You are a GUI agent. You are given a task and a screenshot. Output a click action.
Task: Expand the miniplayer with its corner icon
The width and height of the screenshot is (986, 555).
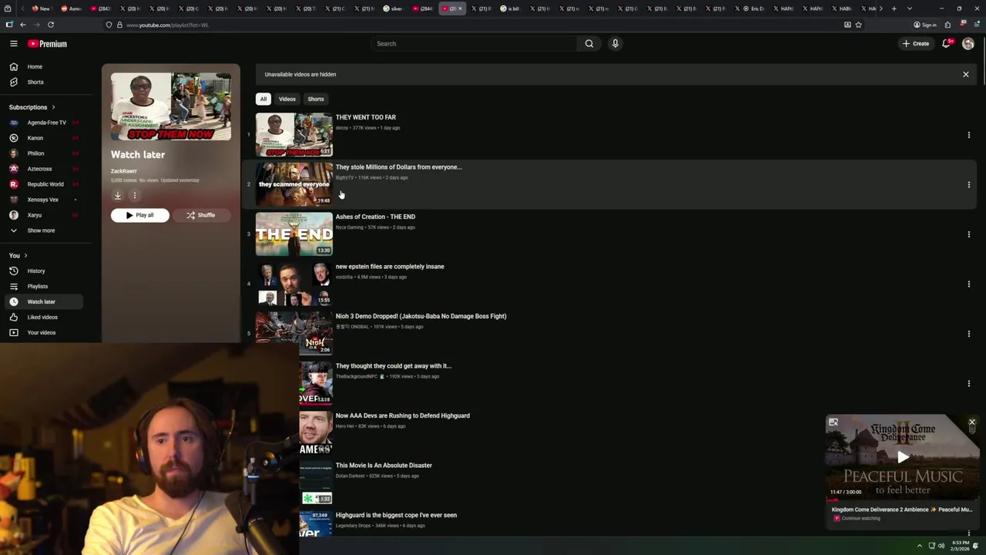[833, 422]
